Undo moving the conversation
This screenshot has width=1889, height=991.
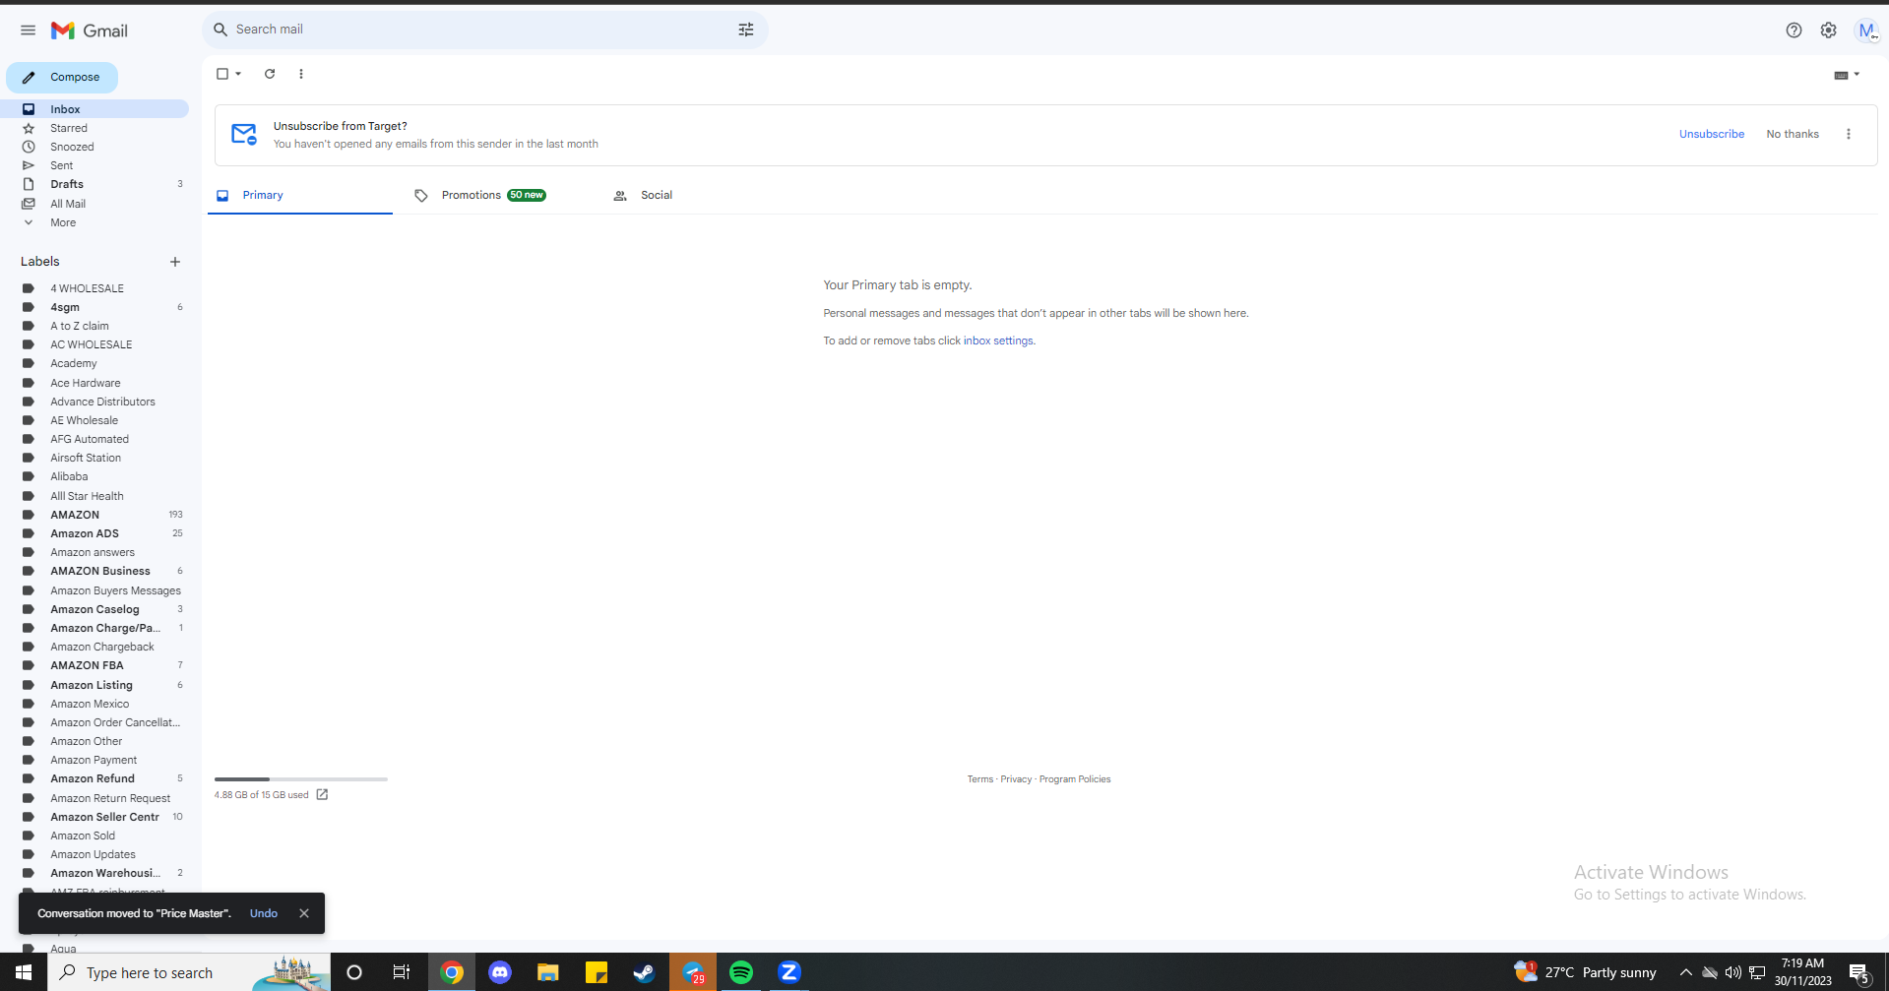pos(264,913)
